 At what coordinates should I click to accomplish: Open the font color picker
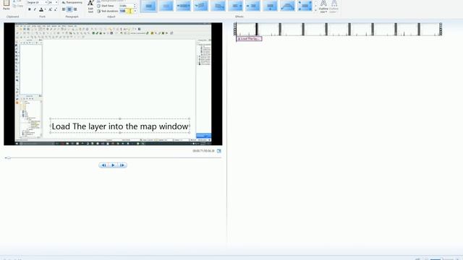tap(42, 9)
